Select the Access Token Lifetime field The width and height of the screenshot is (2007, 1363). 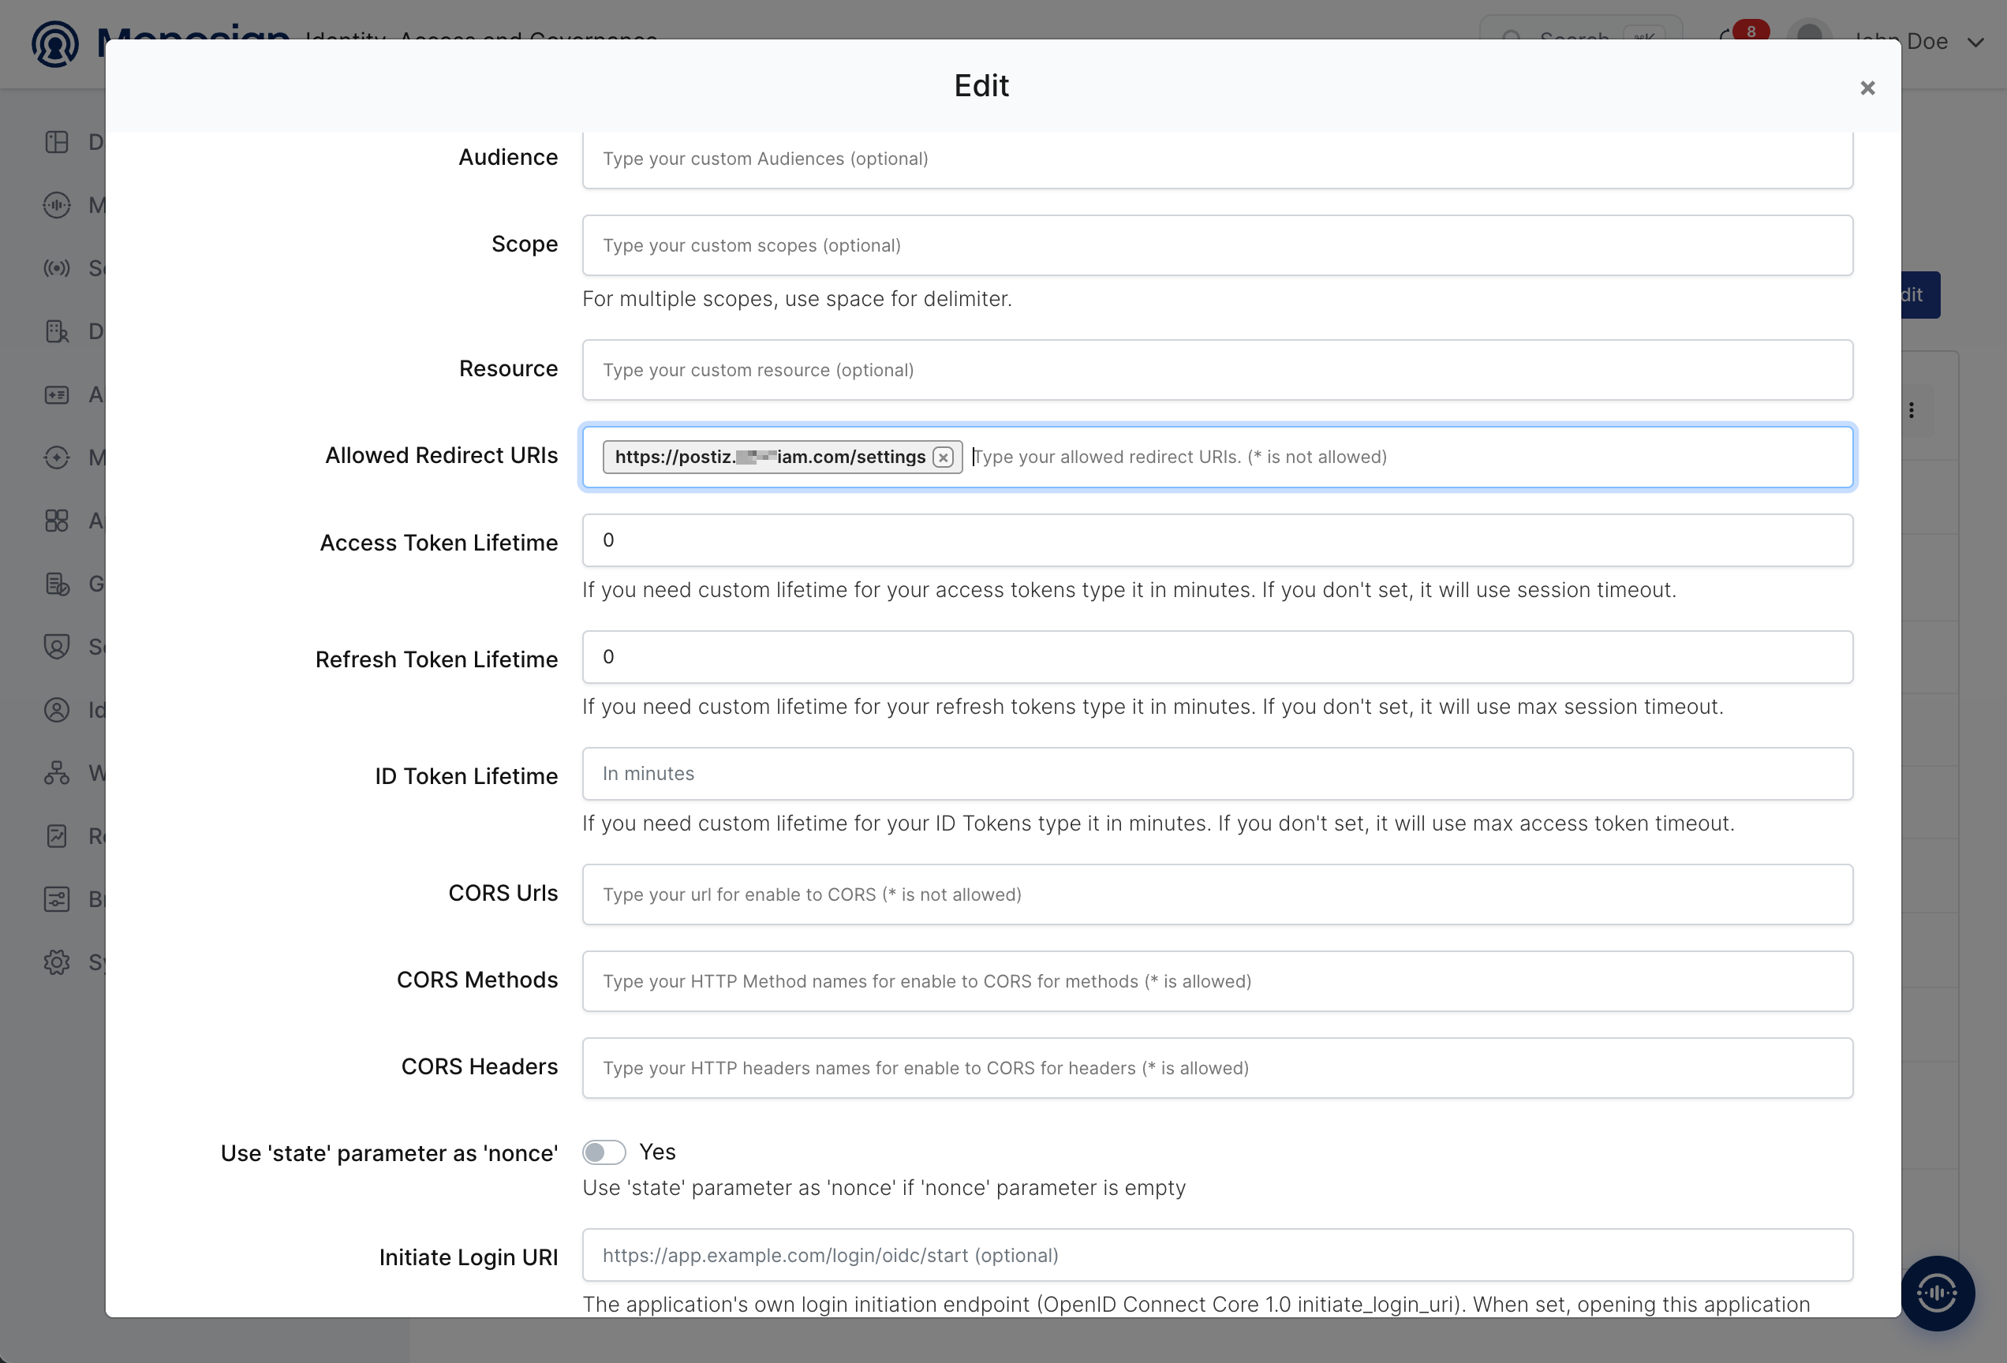pos(1217,540)
